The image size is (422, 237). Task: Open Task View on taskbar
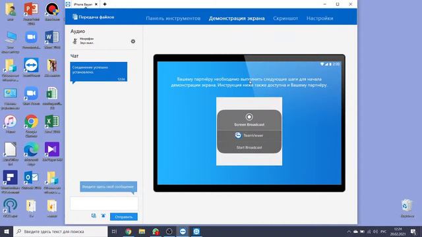[114, 231]
